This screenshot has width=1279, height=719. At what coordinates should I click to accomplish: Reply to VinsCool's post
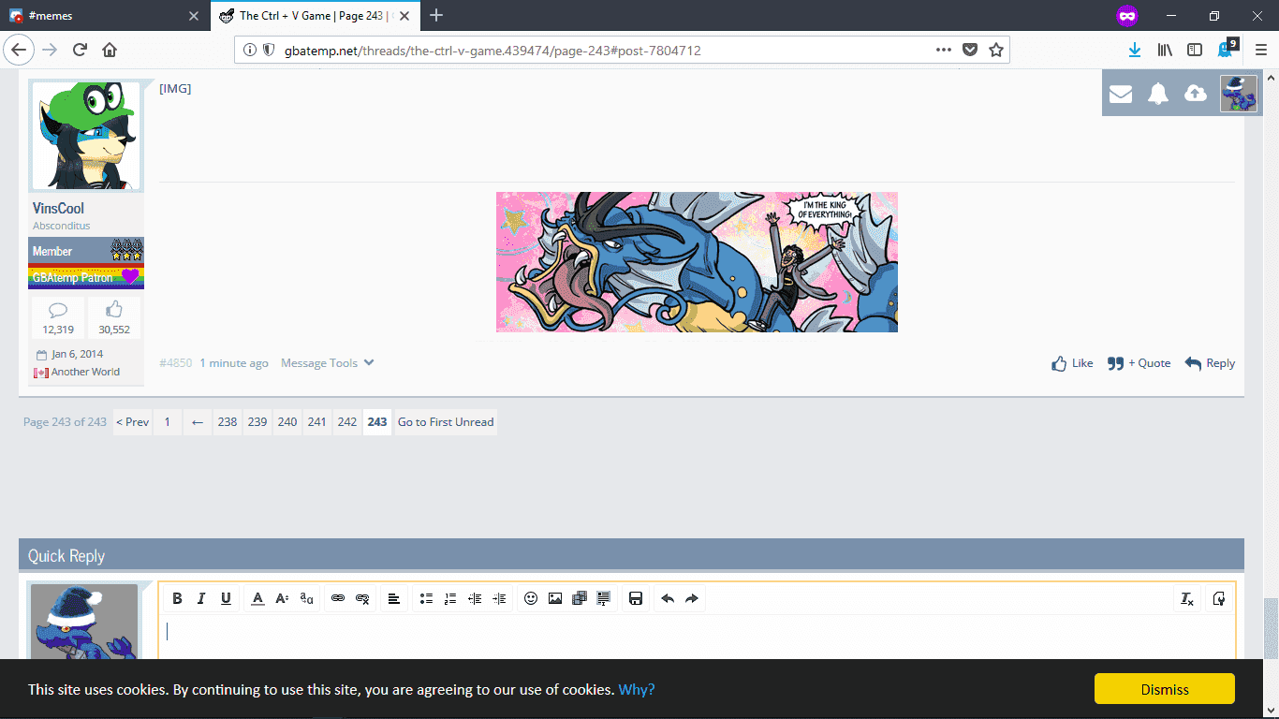click(1210, 363)
